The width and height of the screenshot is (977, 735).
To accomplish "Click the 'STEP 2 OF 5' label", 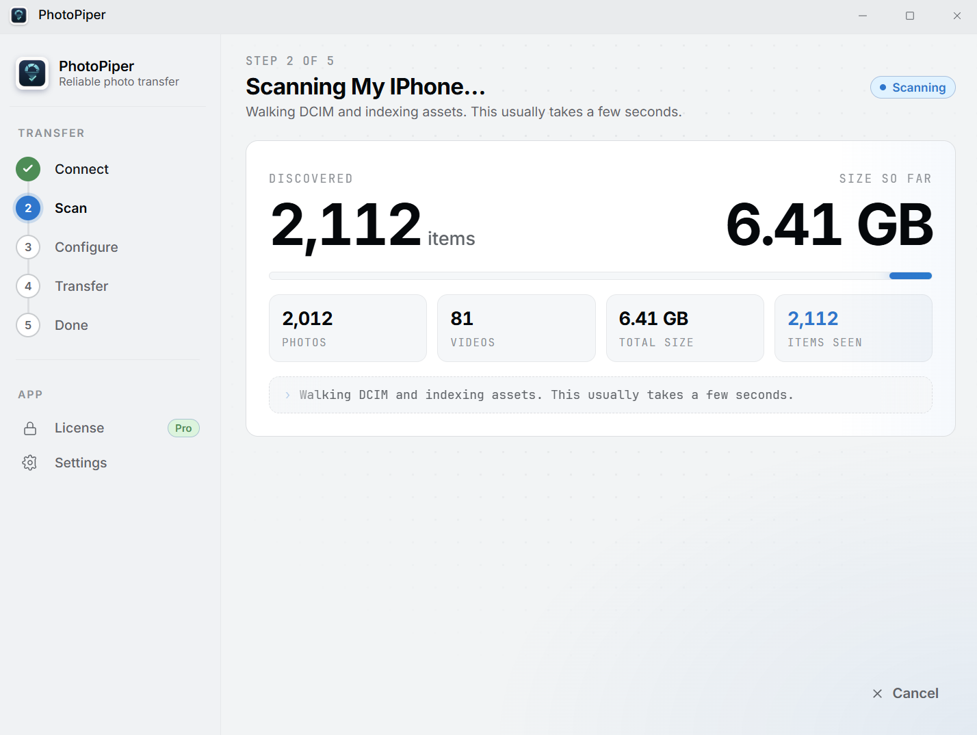I will [290, 61].
